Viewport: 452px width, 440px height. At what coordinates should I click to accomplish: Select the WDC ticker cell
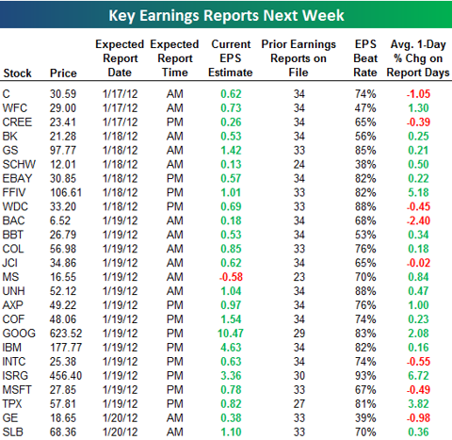[x=15, y=206]
